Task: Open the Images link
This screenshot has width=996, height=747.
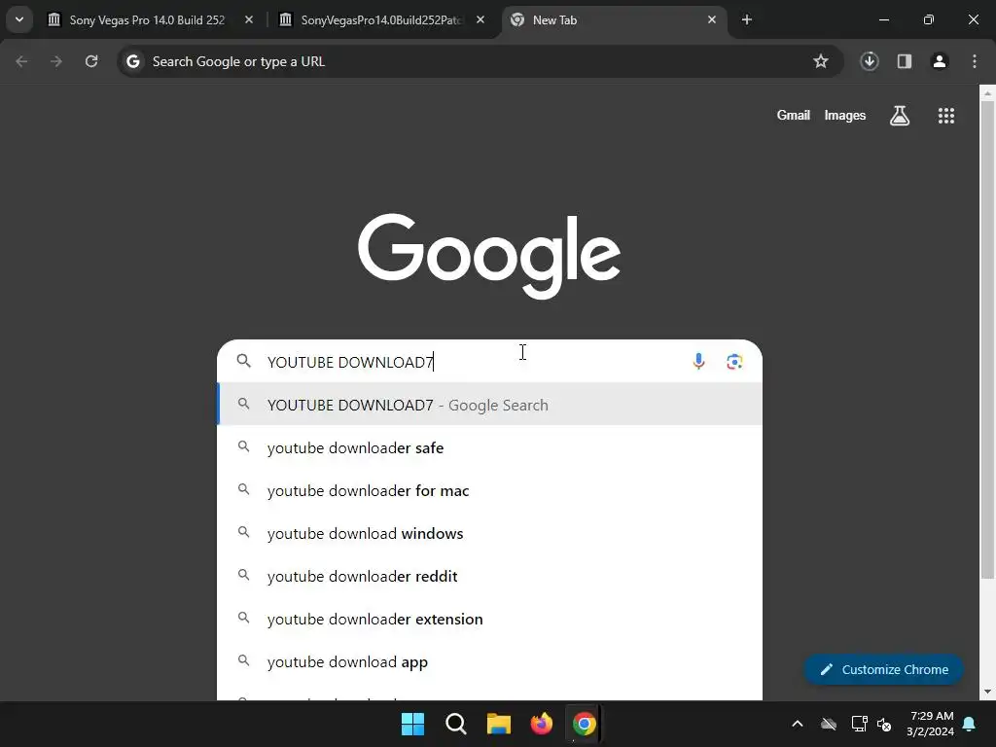Action: (845, 116)
